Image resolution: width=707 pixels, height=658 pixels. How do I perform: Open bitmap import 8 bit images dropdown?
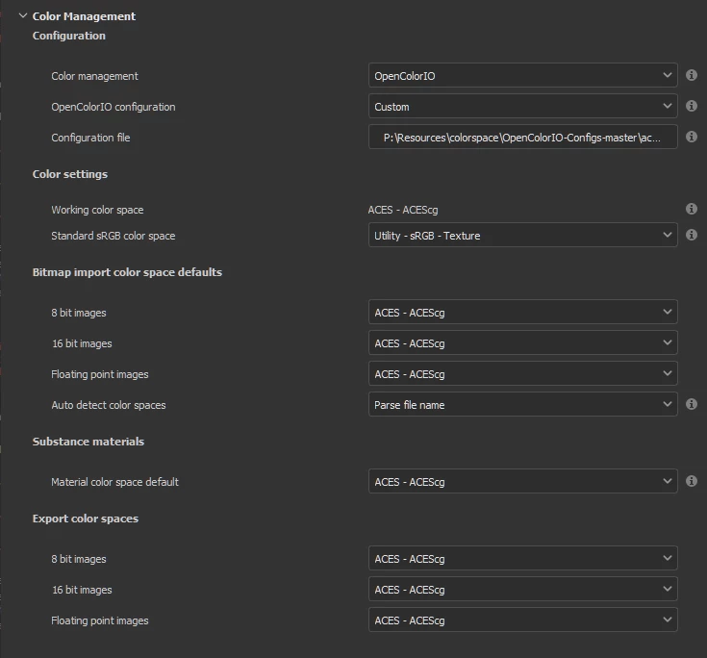pyautogui.click(x=522, y=312)
